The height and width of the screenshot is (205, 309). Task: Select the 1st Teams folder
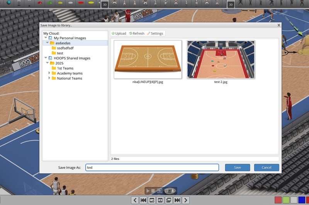click(x=65, y=68)
